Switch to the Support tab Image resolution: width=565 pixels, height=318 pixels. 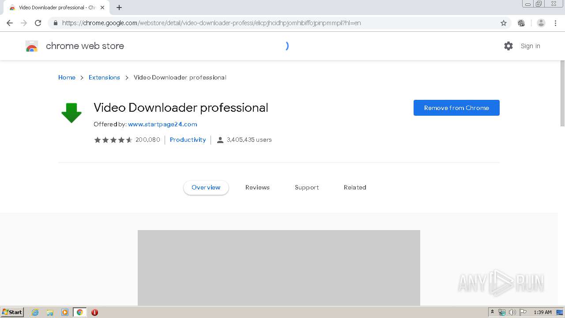tap(307, 187)
